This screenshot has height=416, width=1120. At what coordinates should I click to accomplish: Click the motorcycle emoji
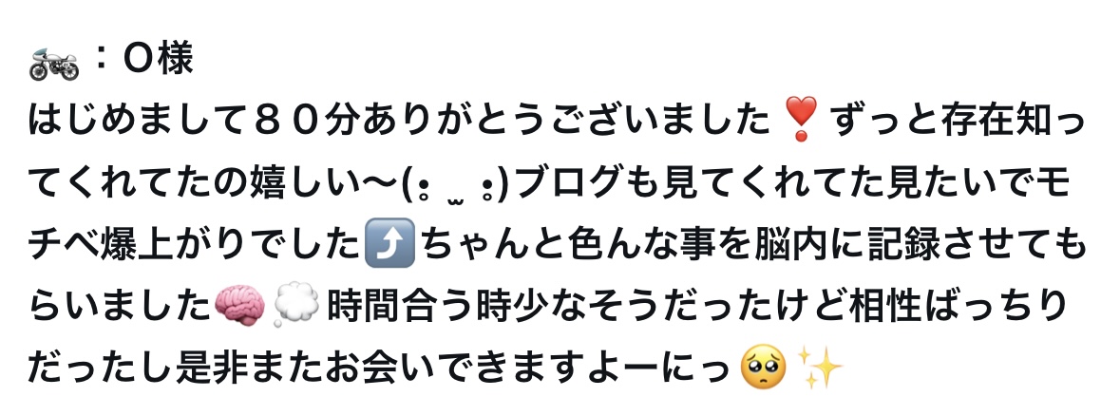point(53,64)
